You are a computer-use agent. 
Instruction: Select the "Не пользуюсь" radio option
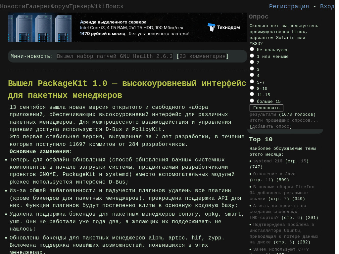(x=252, y=49)
